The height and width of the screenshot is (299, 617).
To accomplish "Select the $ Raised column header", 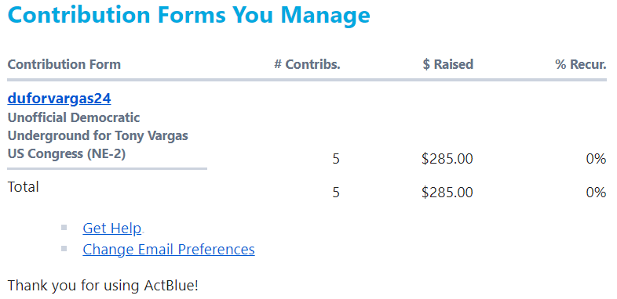I will point(447,64).
